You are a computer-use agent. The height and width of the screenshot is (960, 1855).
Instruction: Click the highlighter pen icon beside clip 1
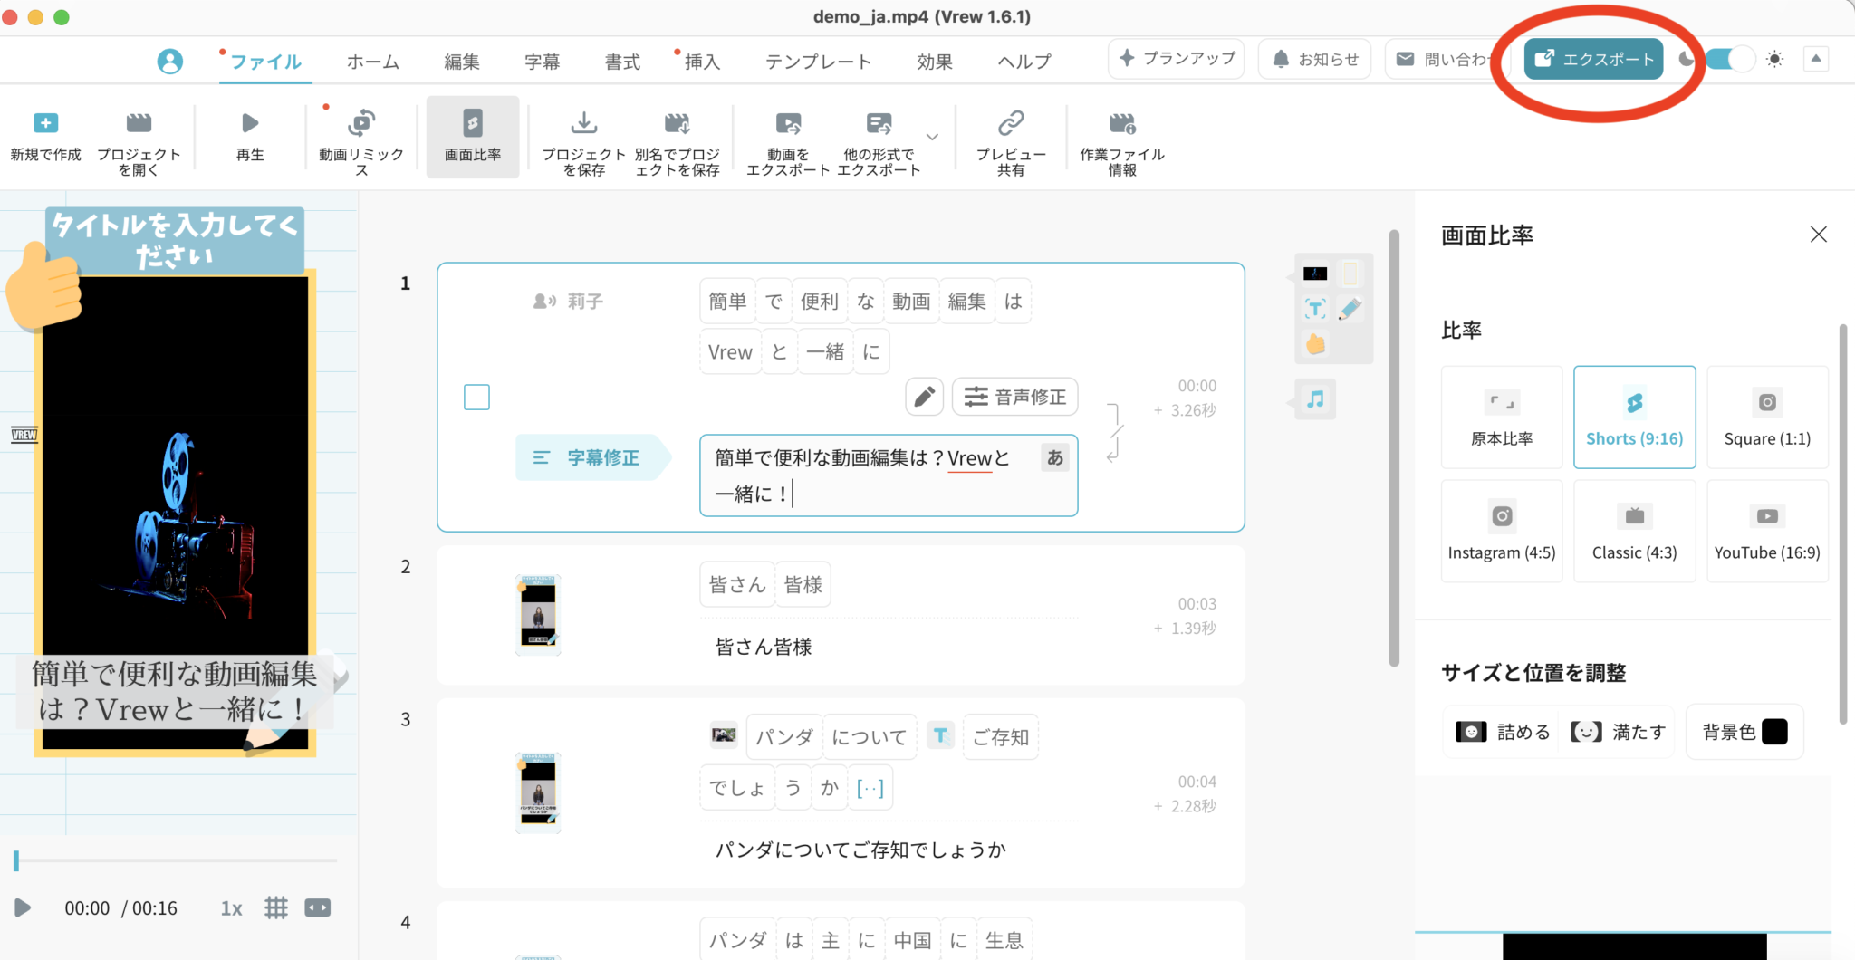point(1350,309)
